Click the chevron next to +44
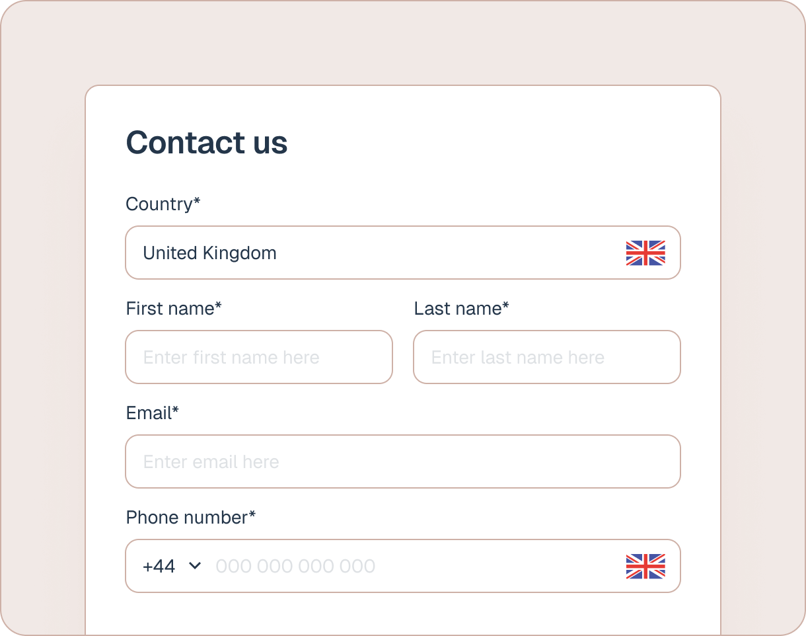The image size is (806, 636). coord(196,566)
